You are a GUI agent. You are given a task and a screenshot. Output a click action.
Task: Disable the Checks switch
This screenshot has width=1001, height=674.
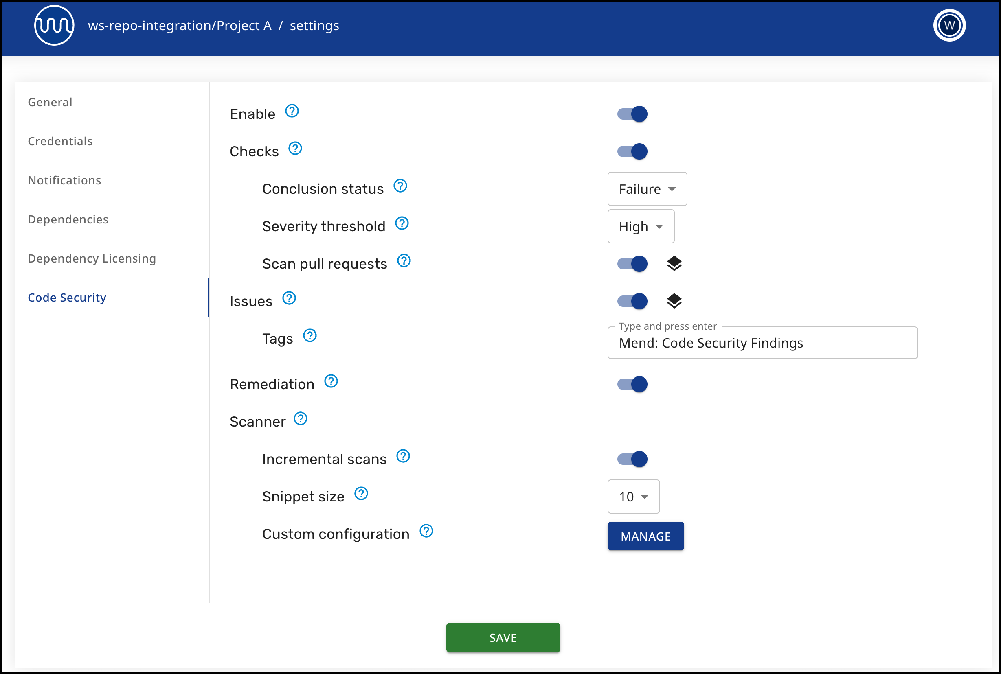coord(632,151)
